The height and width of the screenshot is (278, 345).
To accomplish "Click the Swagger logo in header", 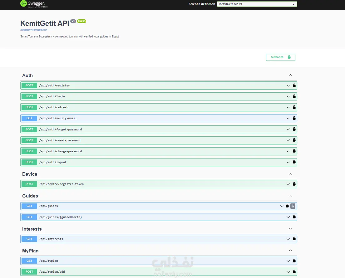I will [x=34, y=4].
